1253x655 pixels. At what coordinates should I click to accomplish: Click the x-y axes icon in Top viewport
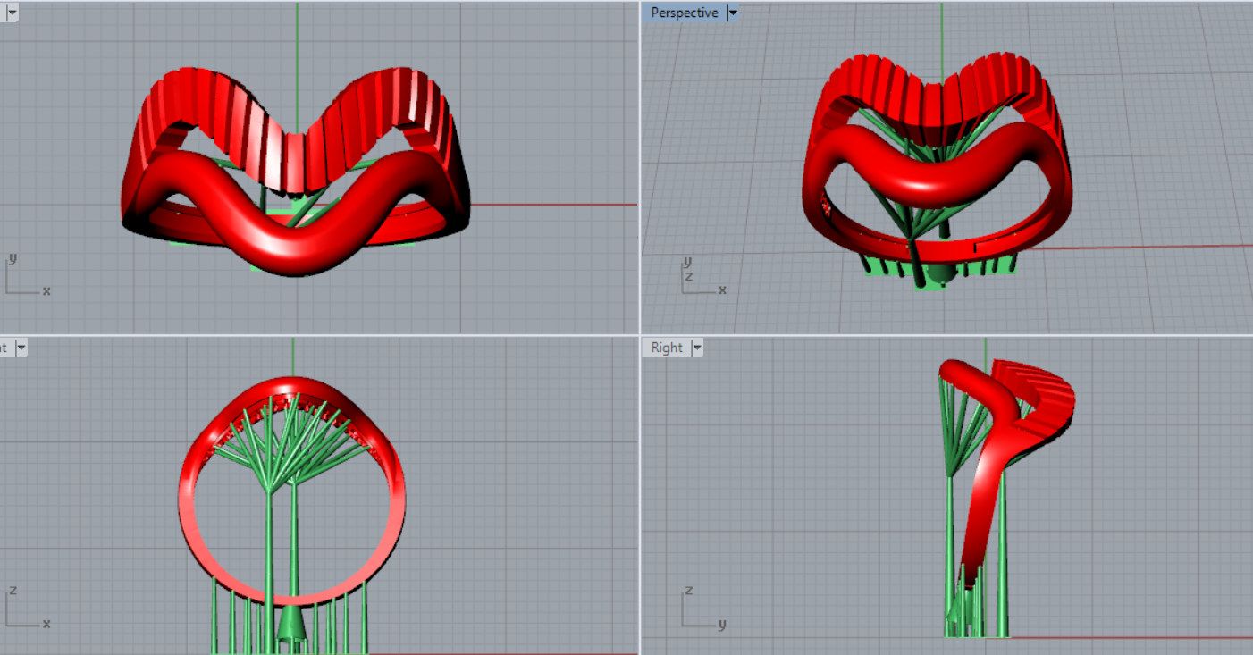[25, 276]
